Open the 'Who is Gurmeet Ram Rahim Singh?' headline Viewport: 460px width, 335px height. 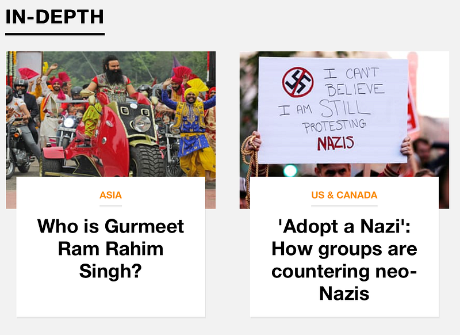tap(110, 249)
